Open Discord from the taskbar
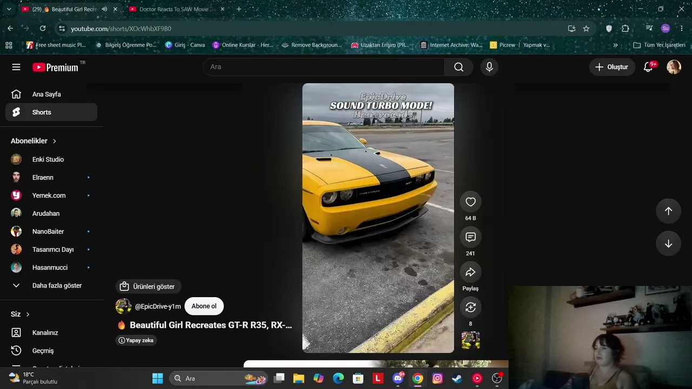This screenshot has width=692, height=389. click(398, 378)
